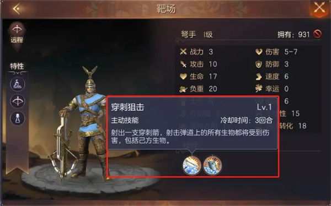Tap the 幸运 clover icon

(259, 89)
